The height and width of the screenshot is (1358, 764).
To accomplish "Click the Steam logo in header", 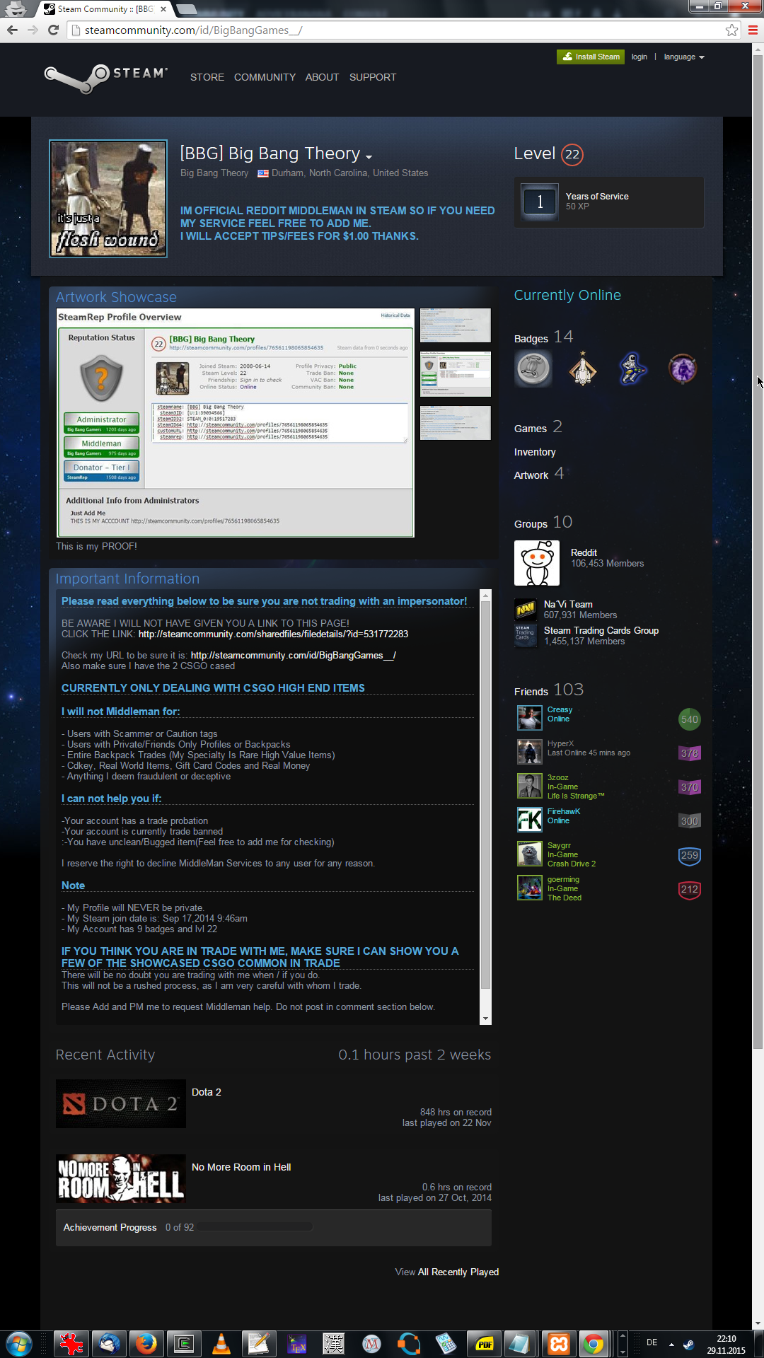I will coord(106,77).
